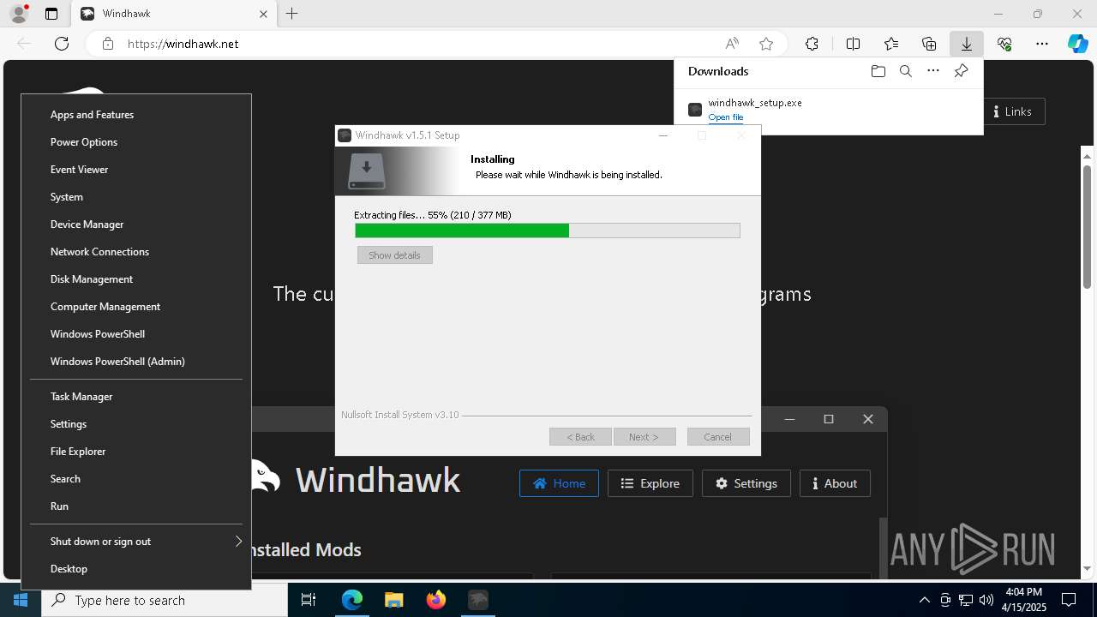
Task: Select Apps and Features
Action: click(x=136, y=115)
